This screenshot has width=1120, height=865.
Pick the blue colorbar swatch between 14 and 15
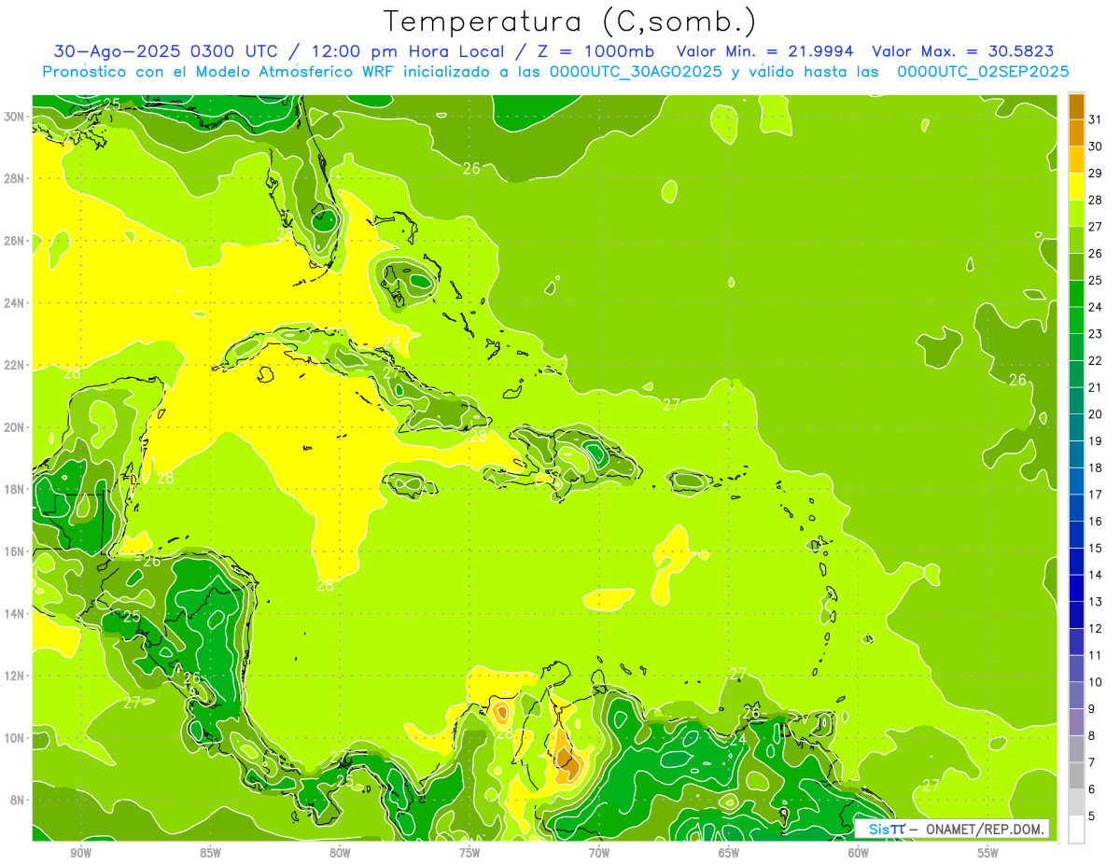pyautogui.click(x=1076, y=562)
